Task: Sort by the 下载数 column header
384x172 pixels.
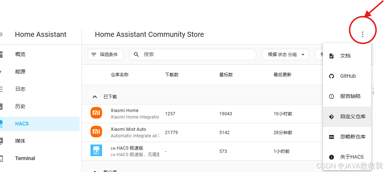Action: [172, 75]
